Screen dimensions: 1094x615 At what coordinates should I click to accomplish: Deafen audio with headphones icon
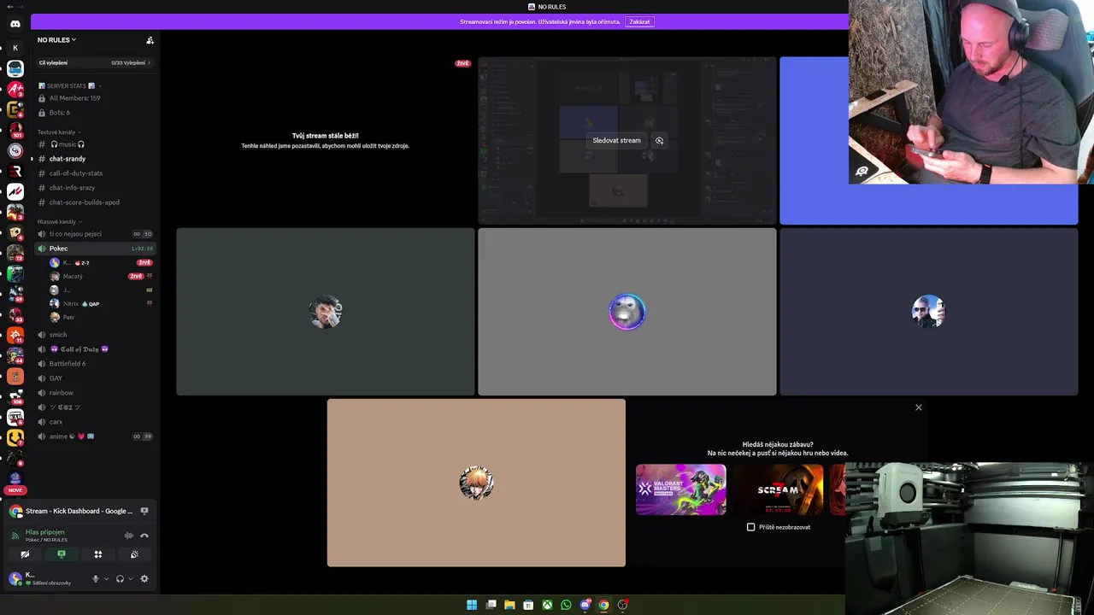120,578
